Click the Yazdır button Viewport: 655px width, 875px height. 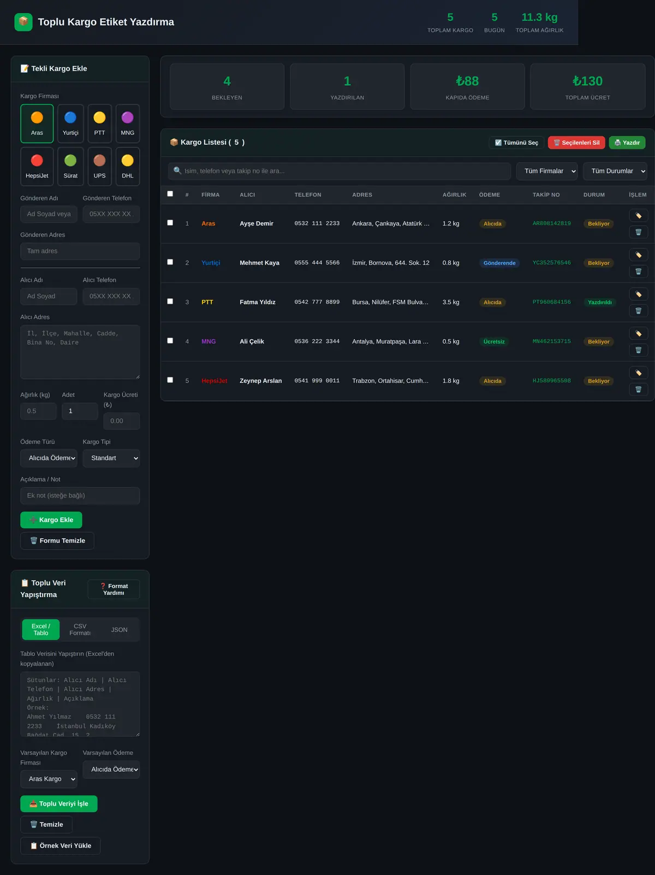click(627, 143)
